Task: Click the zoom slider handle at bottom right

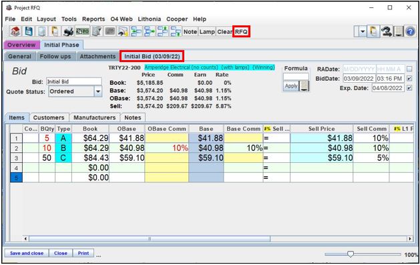Action: pyautogui.click(x=350, y=254)
